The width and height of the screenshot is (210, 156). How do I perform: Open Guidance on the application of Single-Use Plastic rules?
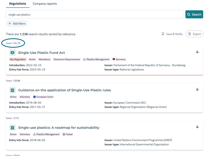64,90
